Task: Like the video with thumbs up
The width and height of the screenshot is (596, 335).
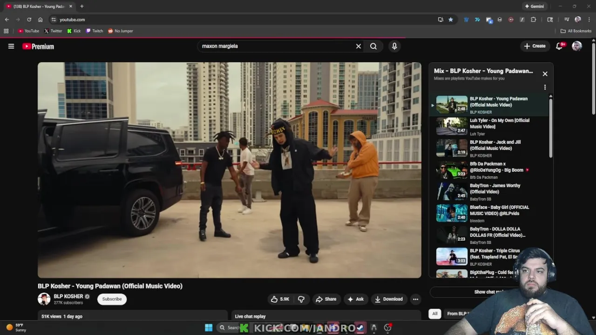Action: point(280,299)
